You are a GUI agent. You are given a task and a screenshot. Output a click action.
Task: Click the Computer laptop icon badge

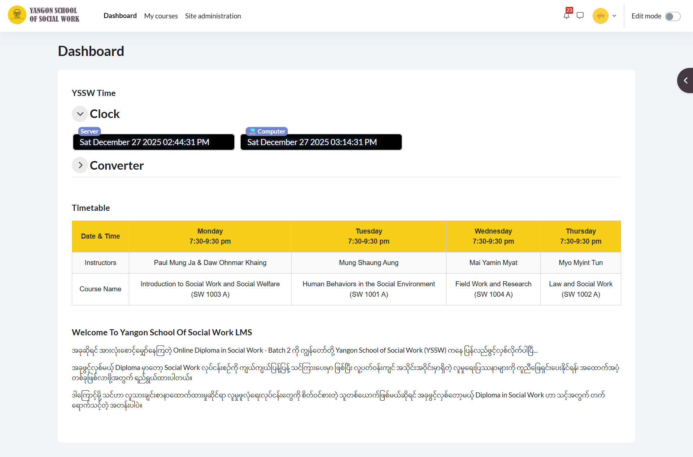pyautogui.click(x=252, y=131)
